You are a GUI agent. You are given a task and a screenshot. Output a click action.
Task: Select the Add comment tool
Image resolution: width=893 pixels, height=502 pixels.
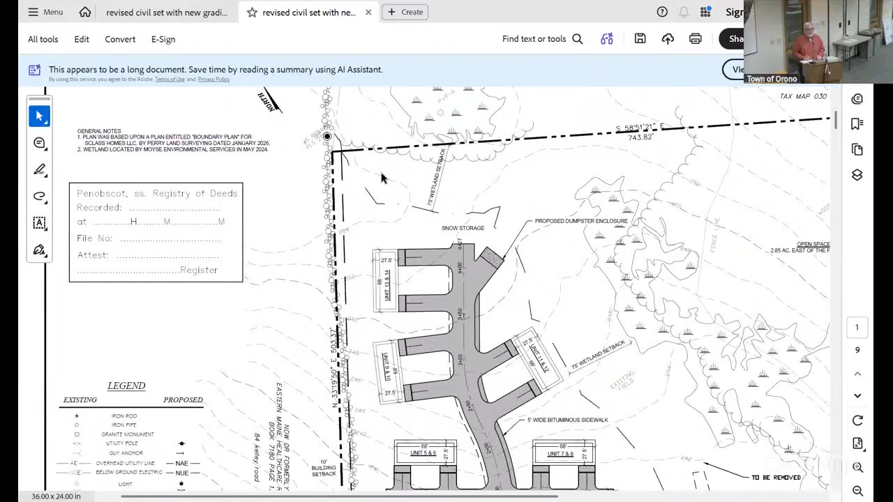(x=39, y=143)
